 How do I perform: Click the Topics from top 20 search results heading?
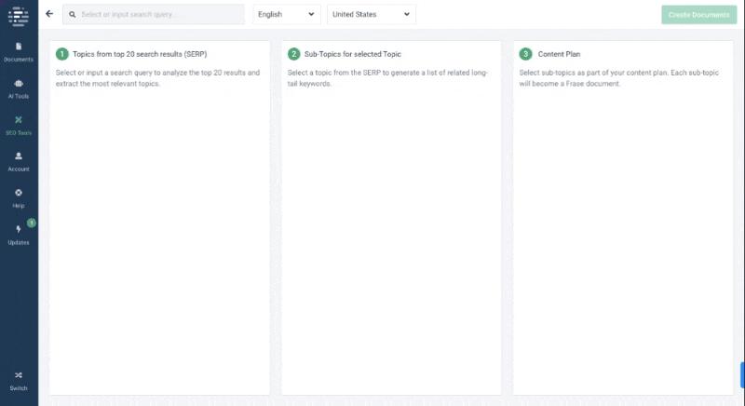140,54
